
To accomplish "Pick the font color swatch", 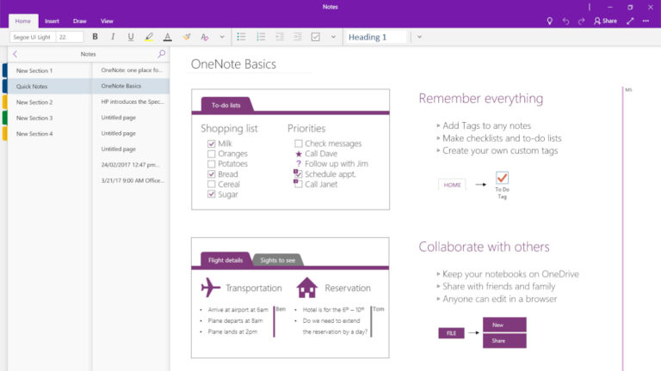I will [x=167, y=37].
